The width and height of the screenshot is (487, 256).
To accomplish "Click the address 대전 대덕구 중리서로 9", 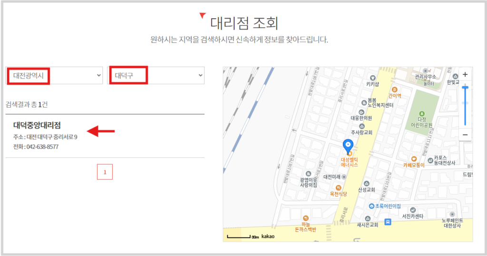I will pyautogui.click(x=52, y=137).
